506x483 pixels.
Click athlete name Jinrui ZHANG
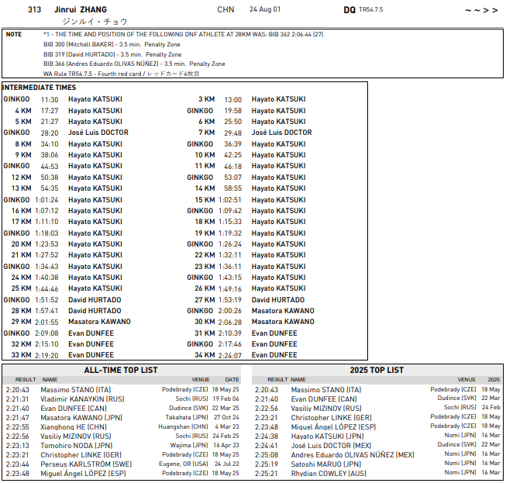click(81, 9)
